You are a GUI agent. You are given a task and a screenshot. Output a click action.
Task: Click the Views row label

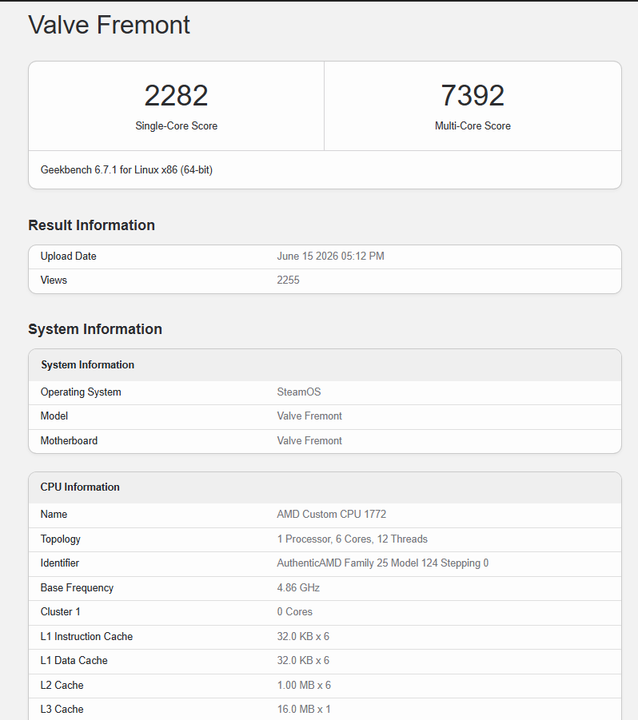54,280
